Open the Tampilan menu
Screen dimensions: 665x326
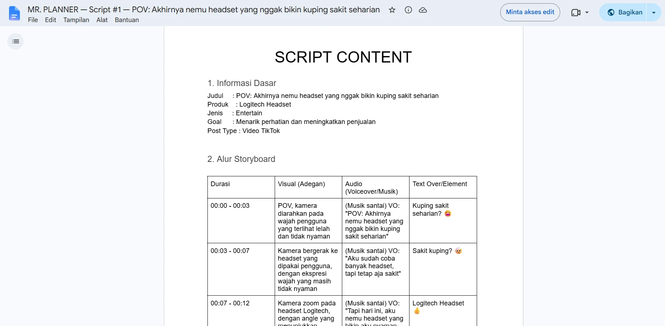[x=76, y=20]
